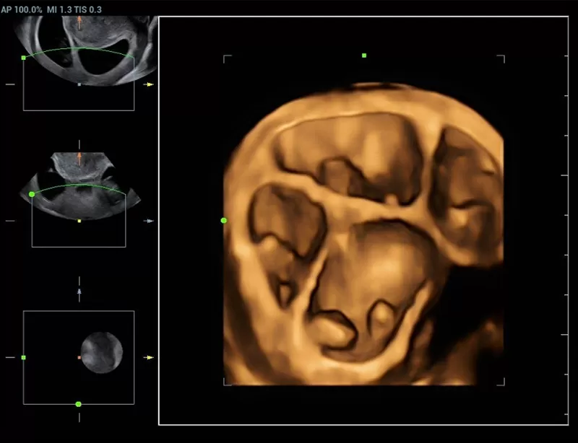The width and height of the screenshot is (578, 443).
Task: Open the circular slice thumbnail in bottom plane
Action: click(101, 353)
